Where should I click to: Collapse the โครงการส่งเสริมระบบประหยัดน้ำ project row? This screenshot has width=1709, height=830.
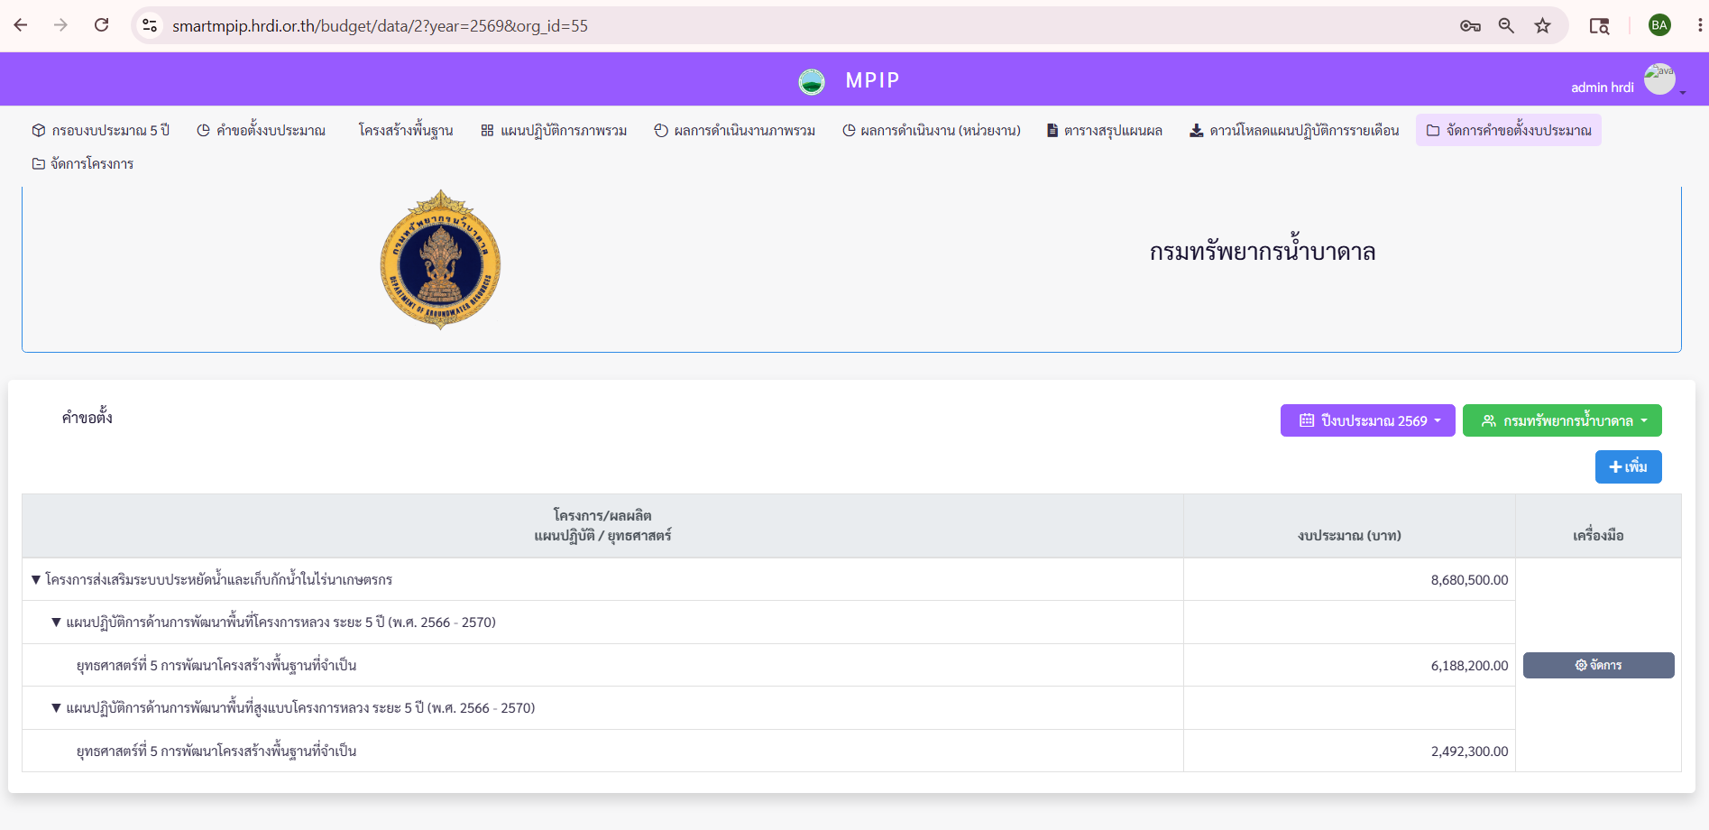[36, 579]
